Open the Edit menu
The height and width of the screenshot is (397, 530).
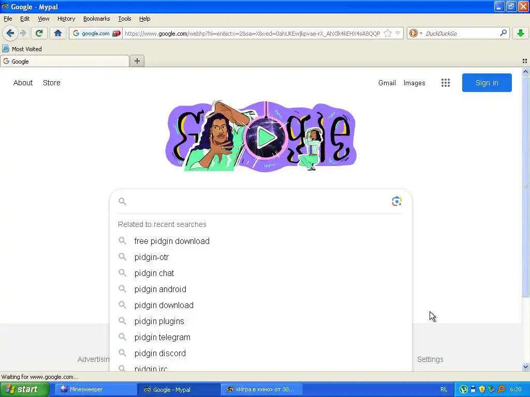(25, 19)
